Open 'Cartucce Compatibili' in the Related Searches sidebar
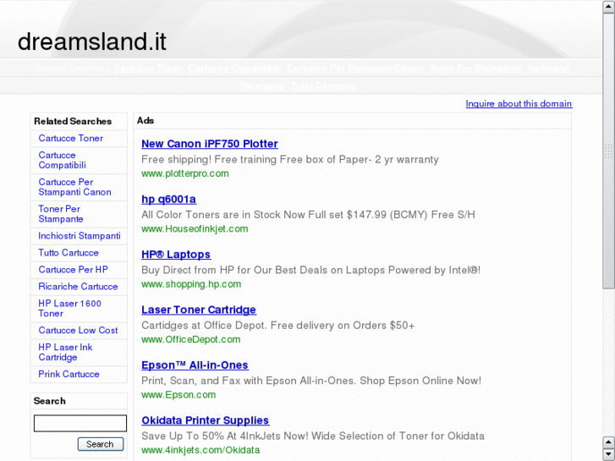 coord(62,160)
